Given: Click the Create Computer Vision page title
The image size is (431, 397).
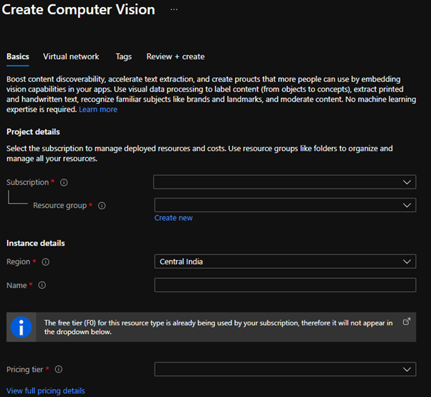Looking at the screenshot, I should click(x=78, y=9).
